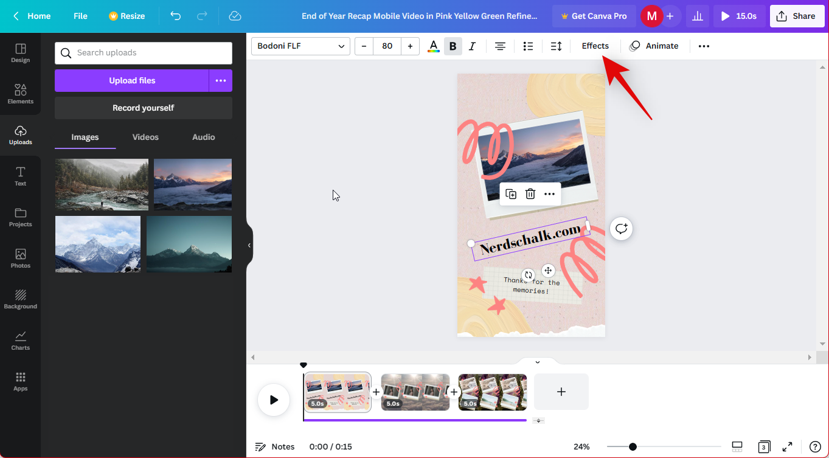Click the Redo arrow
Screen dimensions: 829x458
point(203,16)
